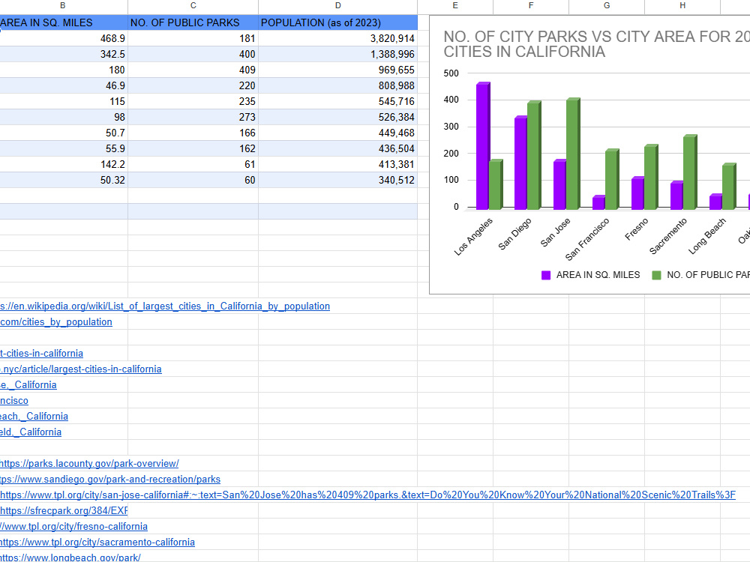The width and height of the screenshot is (750, 562).
Task: Open the t-cities-in-california link
Action: pyautogui.click(x=41, y=353)
